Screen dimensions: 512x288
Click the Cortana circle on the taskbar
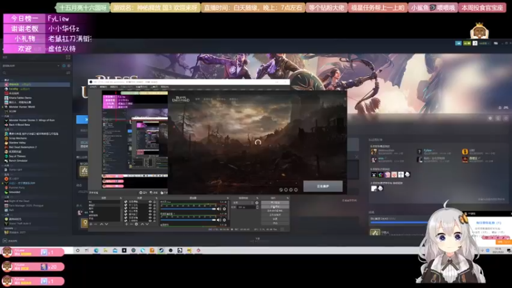click(x=77, y=250)
